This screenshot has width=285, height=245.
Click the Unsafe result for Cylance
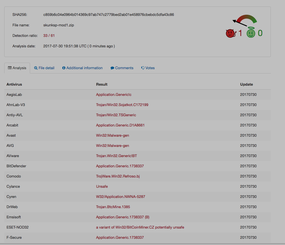click(x=102, y=187)
